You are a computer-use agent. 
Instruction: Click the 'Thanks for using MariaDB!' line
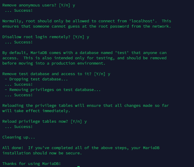click(x=32, y=164)
